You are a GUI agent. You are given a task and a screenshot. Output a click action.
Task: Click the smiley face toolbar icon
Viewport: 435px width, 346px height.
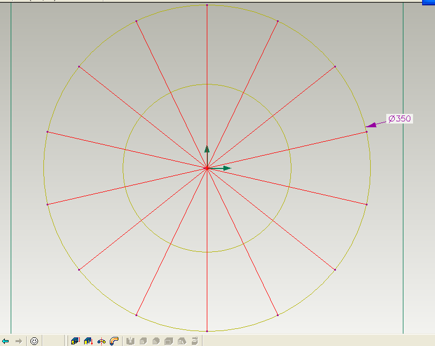[x=34, y=340]
